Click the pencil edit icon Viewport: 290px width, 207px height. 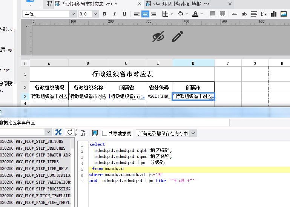coord(177,37)
